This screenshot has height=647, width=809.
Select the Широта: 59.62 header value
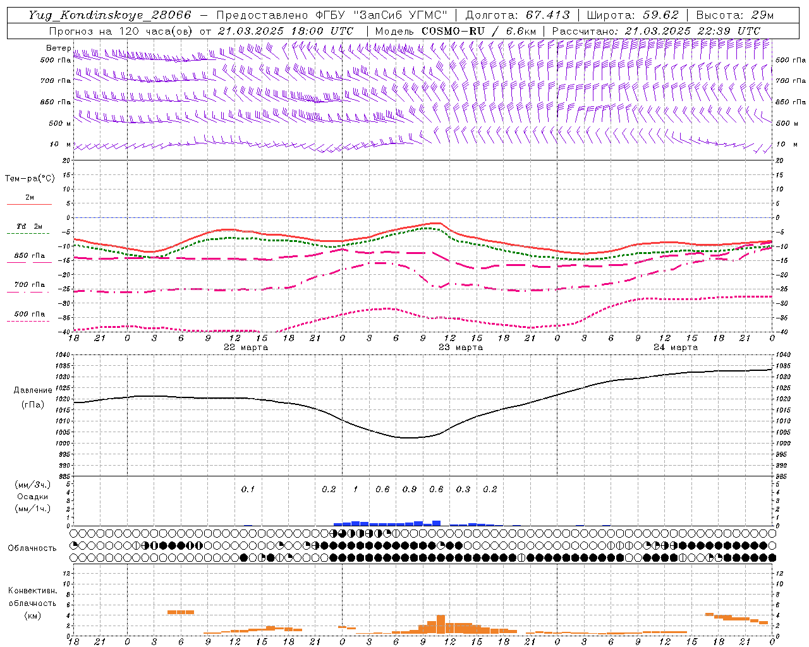(x=633, y=15)
